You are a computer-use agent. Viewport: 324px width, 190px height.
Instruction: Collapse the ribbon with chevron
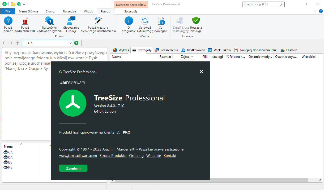315,11
